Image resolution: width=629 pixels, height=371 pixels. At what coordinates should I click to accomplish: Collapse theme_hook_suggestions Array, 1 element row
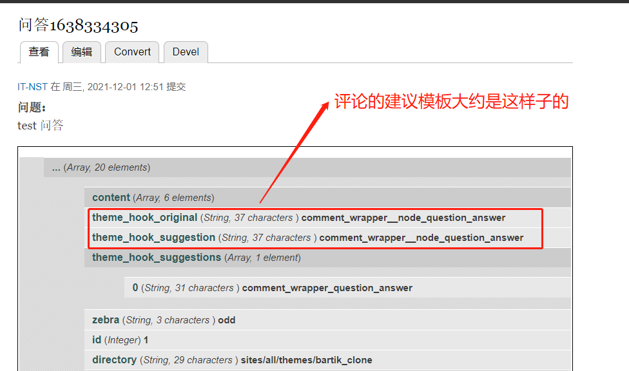coord(196,258)
